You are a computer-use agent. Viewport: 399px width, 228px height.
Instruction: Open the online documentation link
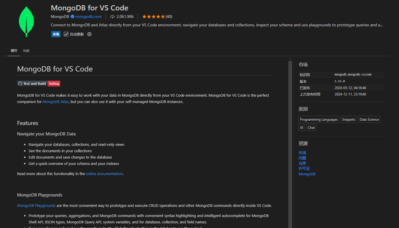104,174
